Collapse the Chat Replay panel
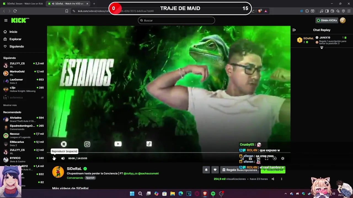The image size is (353, 198). click(294, 30)
